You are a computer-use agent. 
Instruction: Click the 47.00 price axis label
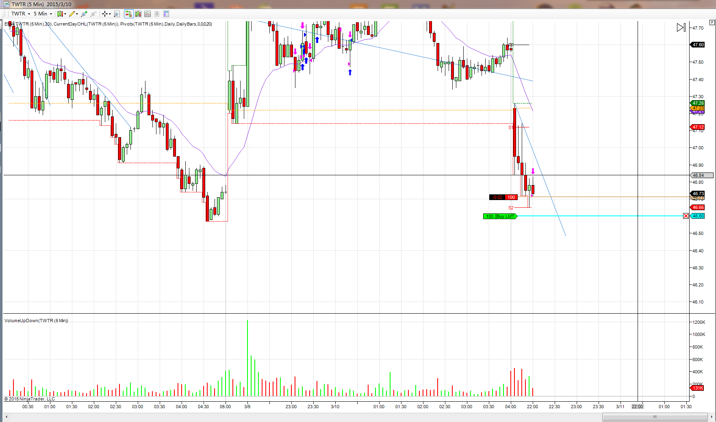[x=698, y=148]
